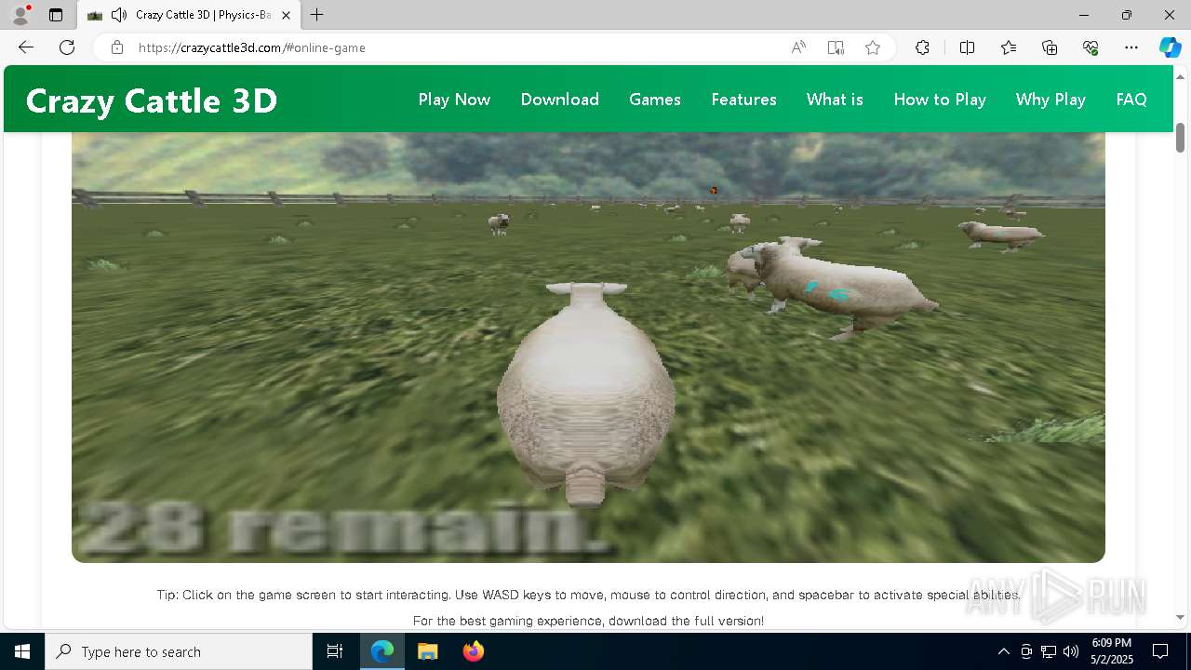Open the browser profile icon
The height and width of the screenshot is (670, 1191).
[x=20, y=15]
